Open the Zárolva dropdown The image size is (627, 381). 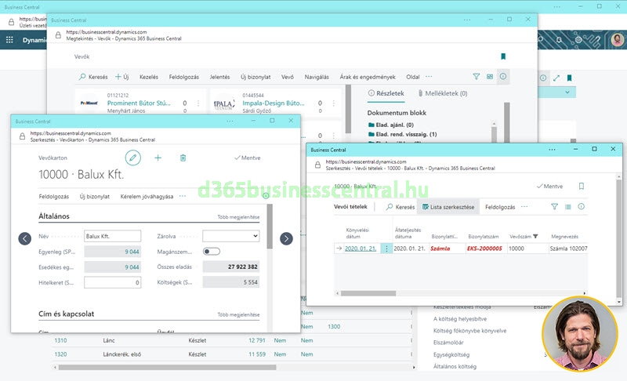click(230, 236)
